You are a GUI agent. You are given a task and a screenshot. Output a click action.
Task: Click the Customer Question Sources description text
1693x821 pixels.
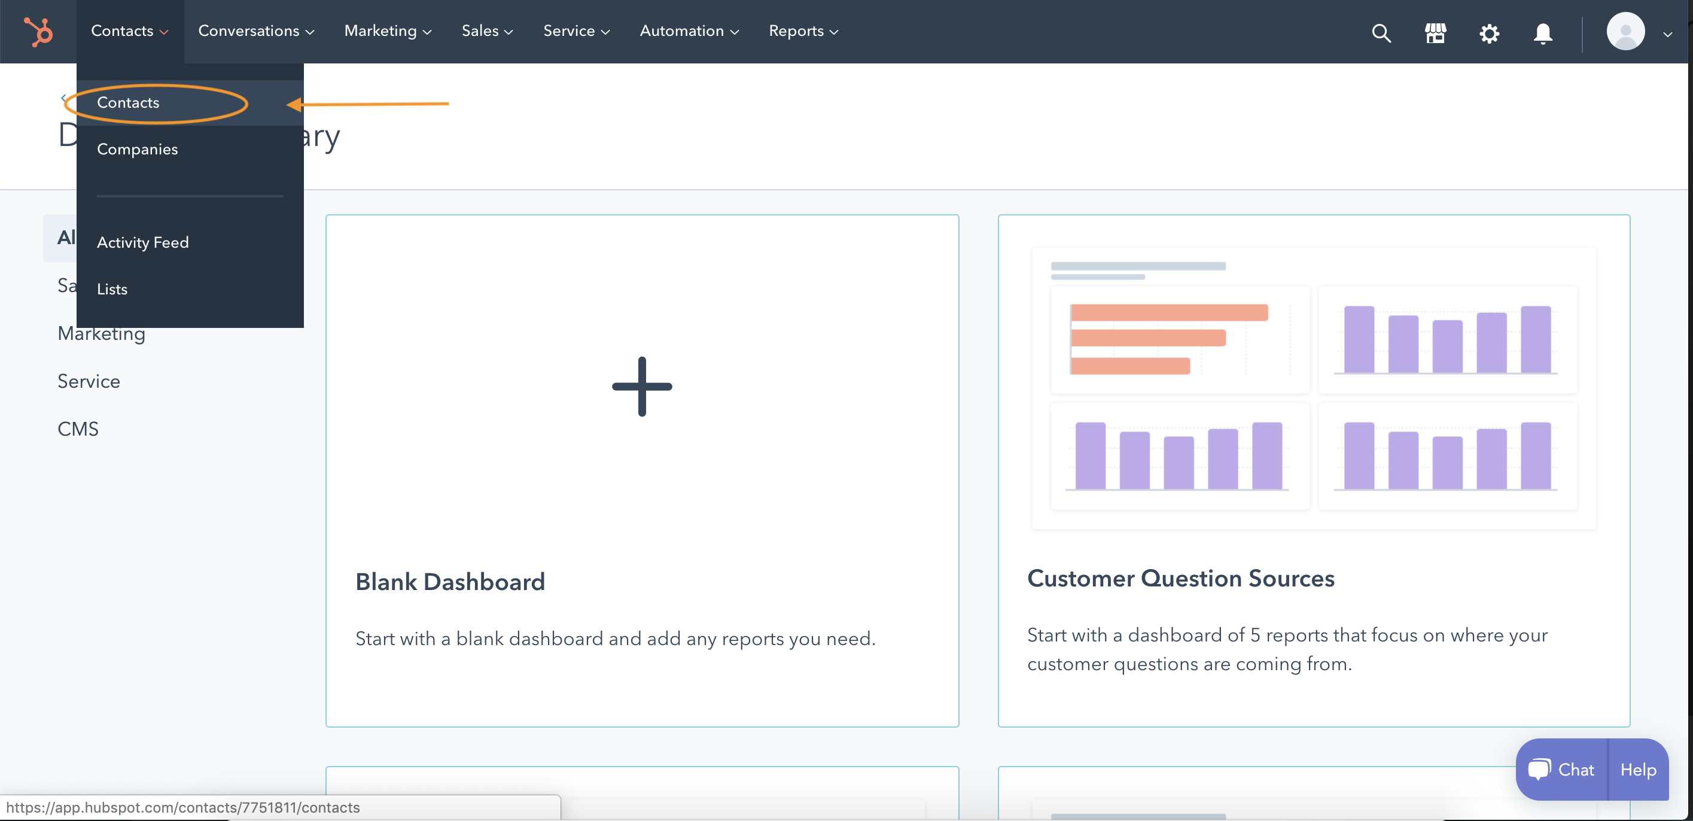pos(1287,649)
